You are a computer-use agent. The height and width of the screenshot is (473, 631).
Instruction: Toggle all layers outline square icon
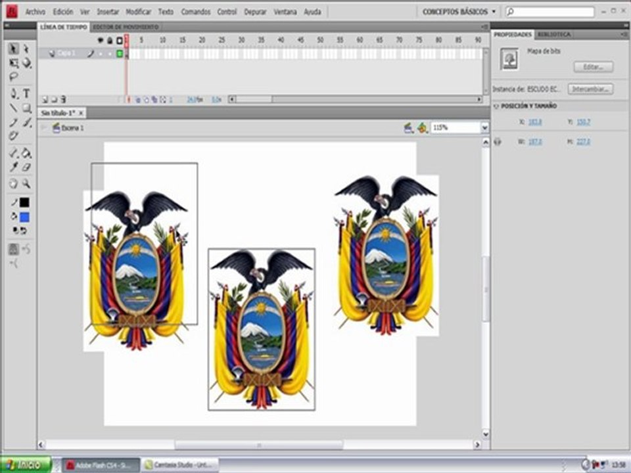pyautogui.click(x=120, y=40)
